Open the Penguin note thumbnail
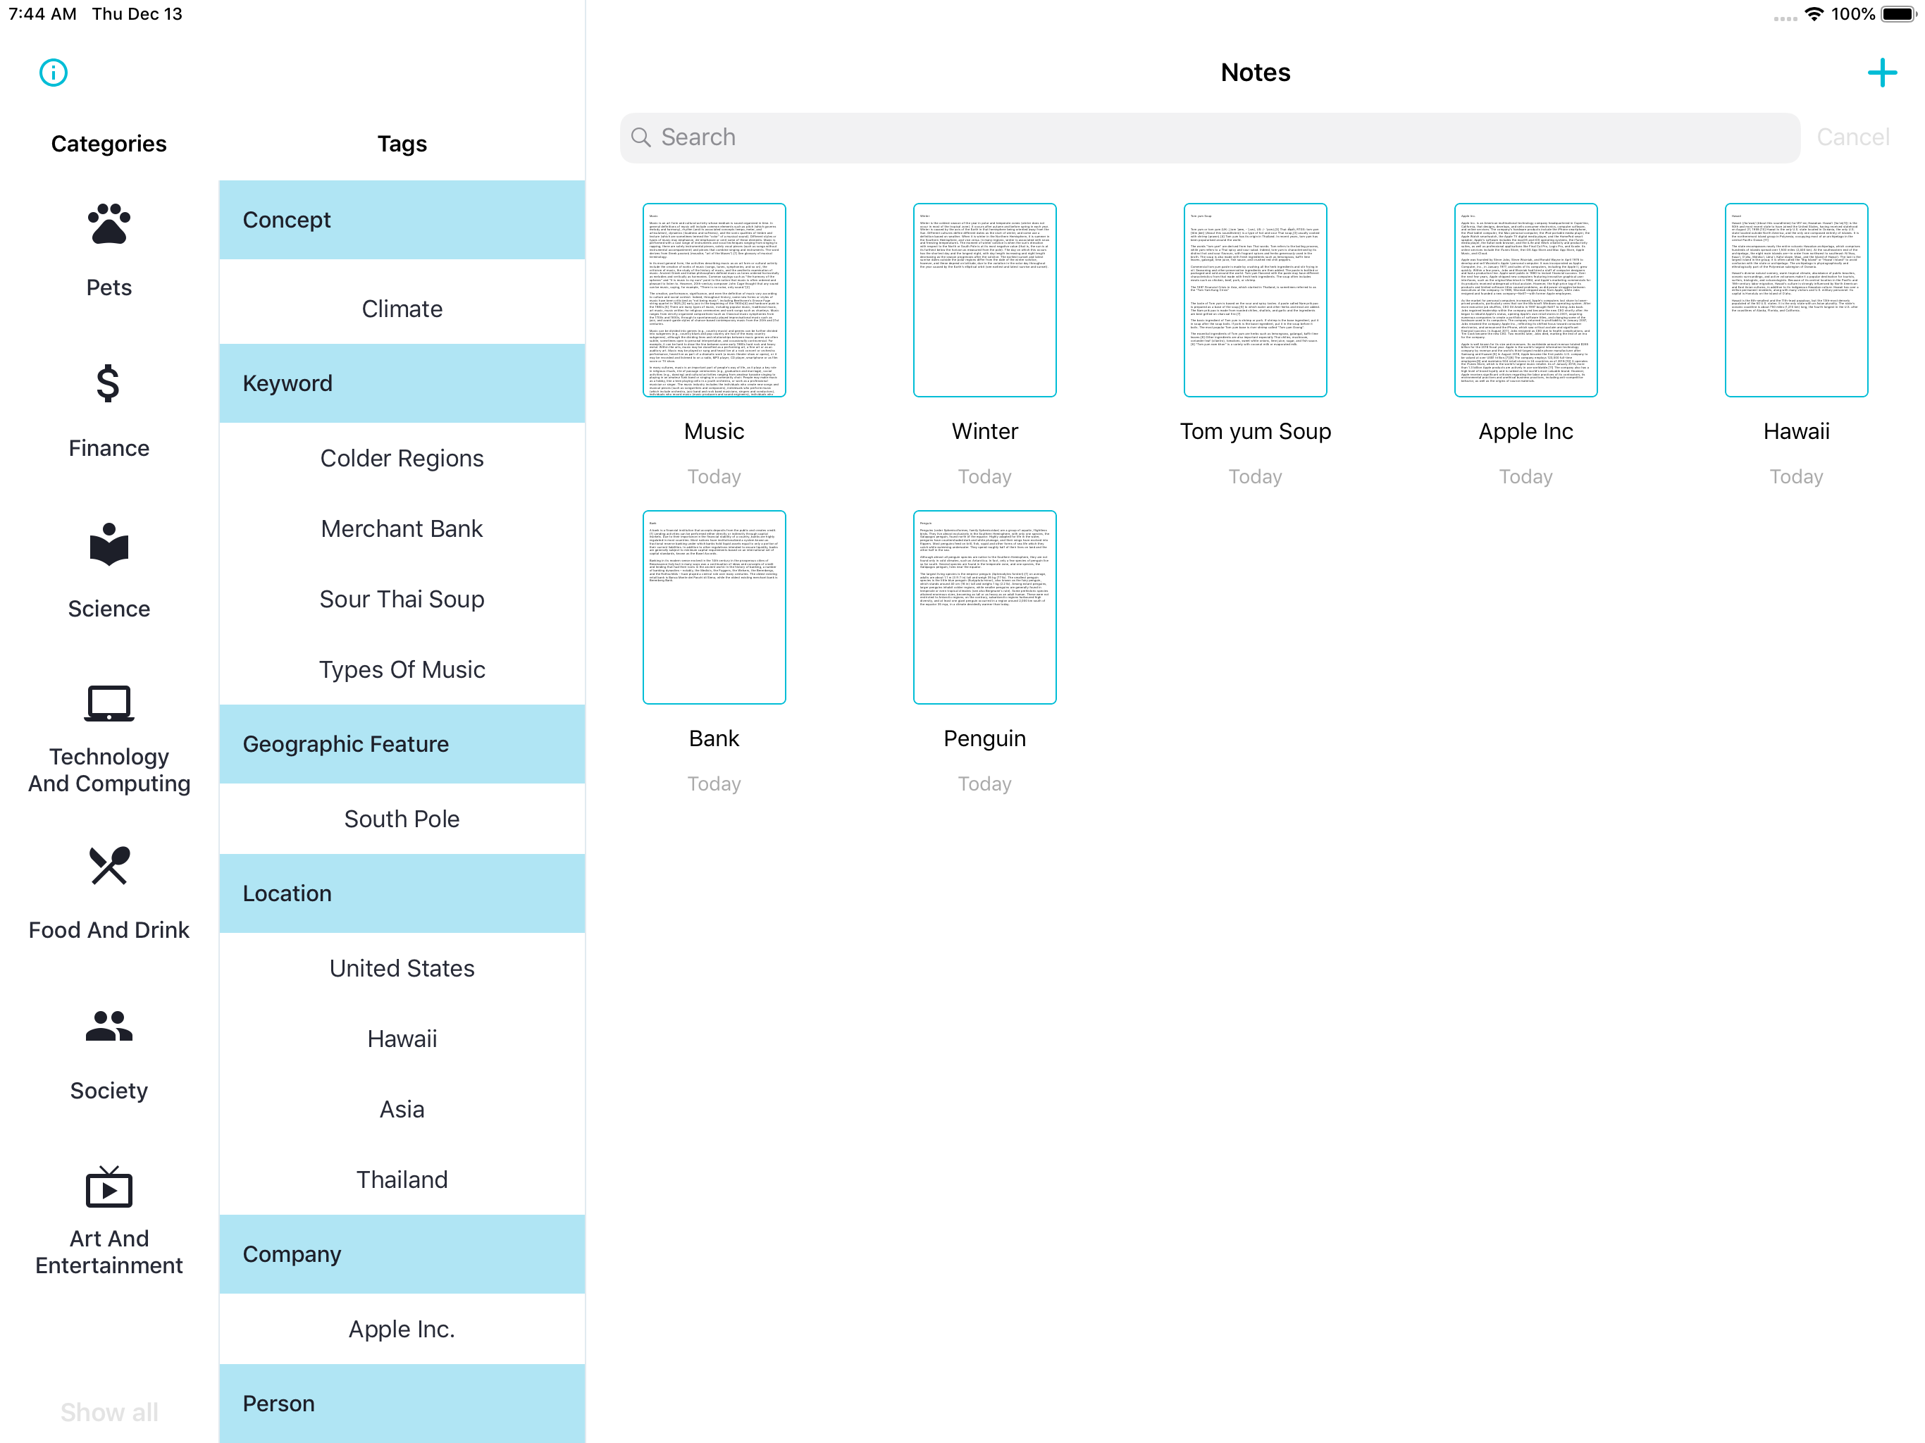 pyautogui.click(x=984, y=607)
